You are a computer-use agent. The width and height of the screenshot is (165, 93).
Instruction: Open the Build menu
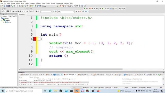[x=23, y=4]
